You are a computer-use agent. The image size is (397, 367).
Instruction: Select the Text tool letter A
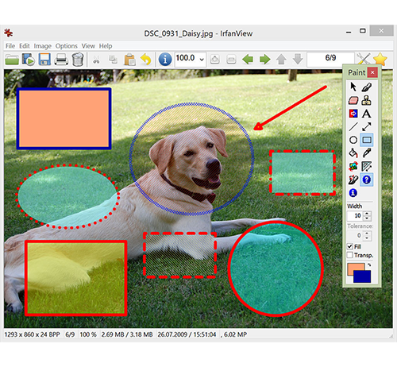[x=367, y=114]
